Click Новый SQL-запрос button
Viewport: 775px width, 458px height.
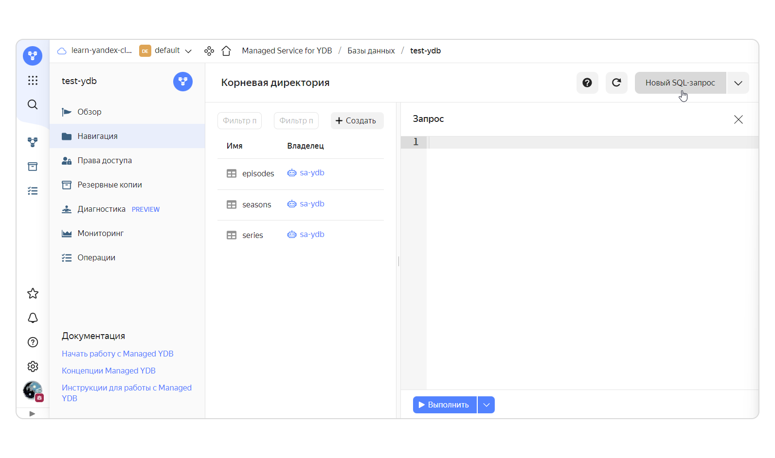point(680,83)
